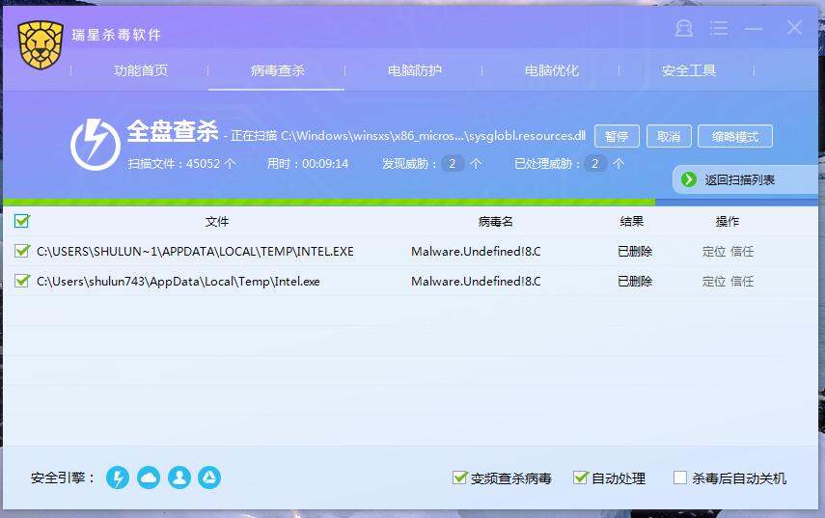
Task: Open the 电脑优化 tab
Action: coord(551,70)
